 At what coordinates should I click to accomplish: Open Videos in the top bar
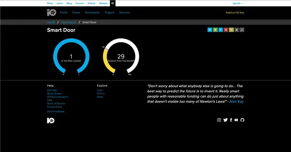[x=91, y=3]
